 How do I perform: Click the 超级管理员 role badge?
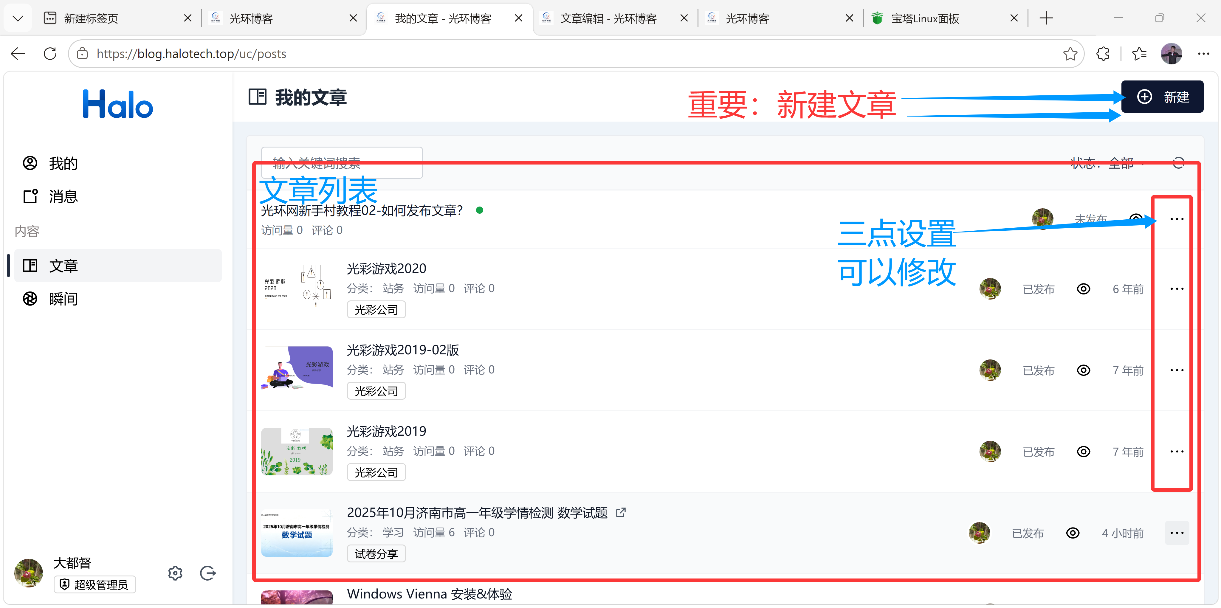pos(95,584)
